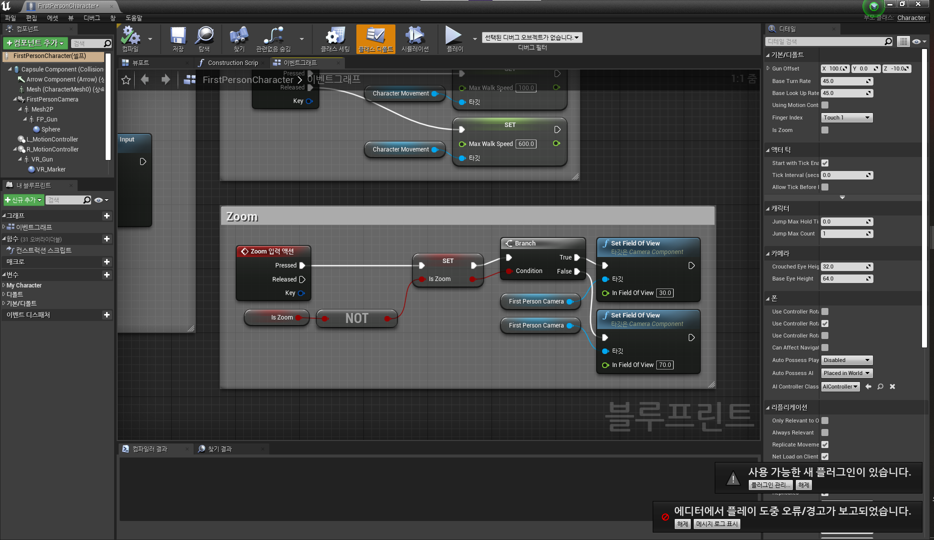This screenshot has width=934, height=540.
Task: Open Browse (탐색) in toolbar
Action: (x=204, y=39)
